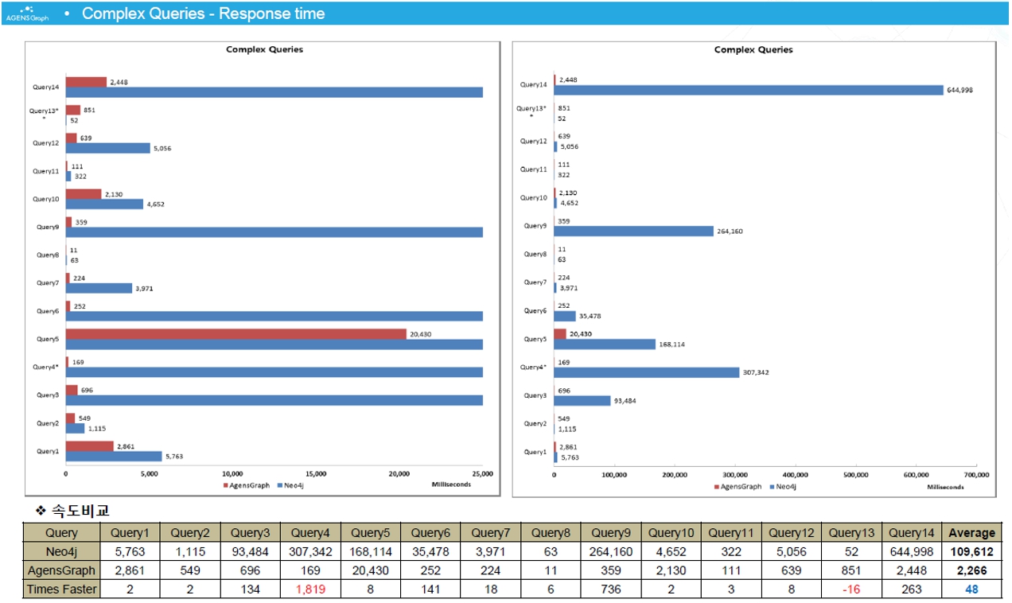Click Query5 red bar labeled 20,430 in left chart
This screenshot has height=603, width=1012.
click(x=235, y=334)
